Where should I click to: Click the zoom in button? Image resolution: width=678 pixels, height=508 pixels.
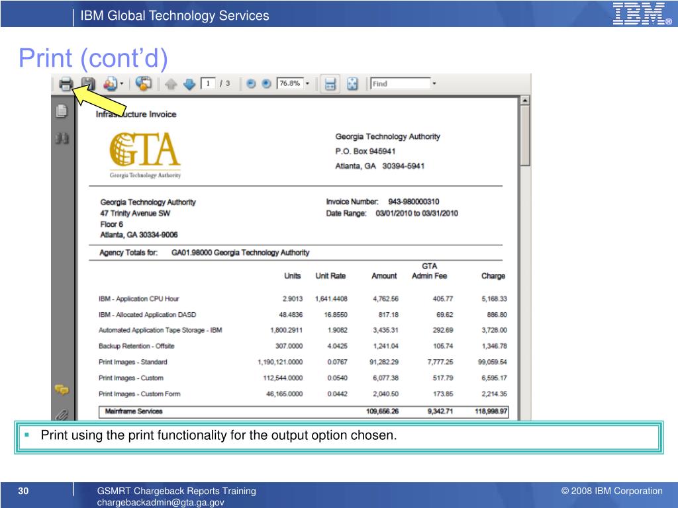tap(266, 84)
